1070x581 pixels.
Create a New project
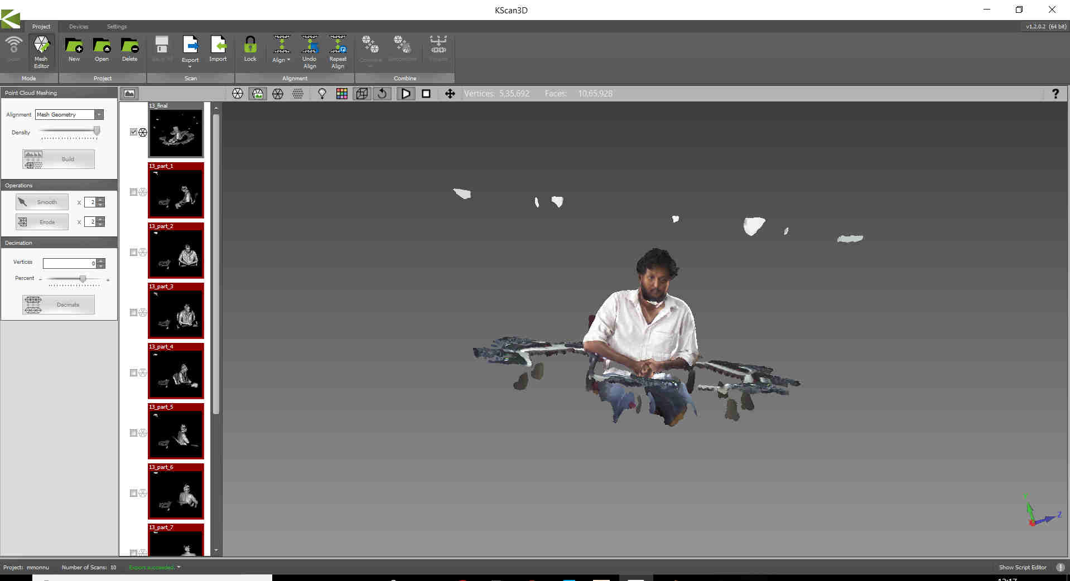[74, 50]
